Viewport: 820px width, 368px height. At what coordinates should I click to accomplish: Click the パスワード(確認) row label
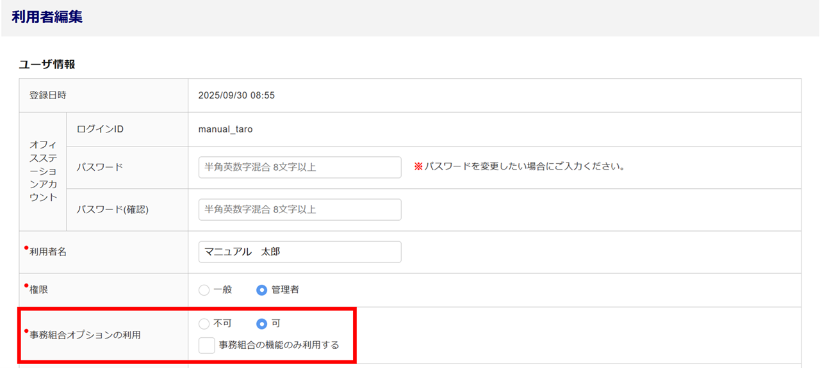(x=112, y=209)
